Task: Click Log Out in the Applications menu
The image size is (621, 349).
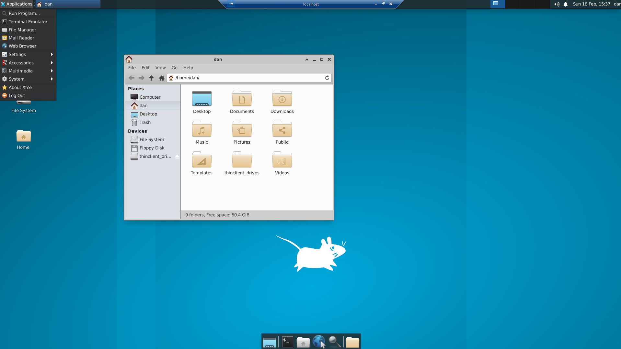Action: click(16, 95)
